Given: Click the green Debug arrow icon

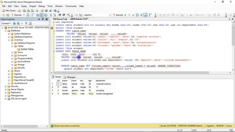Looking at the screenshot, I should click(x=125, y=15).
